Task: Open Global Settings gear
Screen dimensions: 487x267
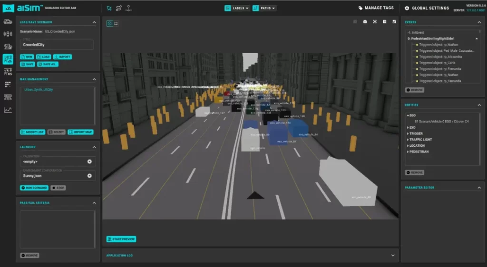Action: click(x=407, y=8)
